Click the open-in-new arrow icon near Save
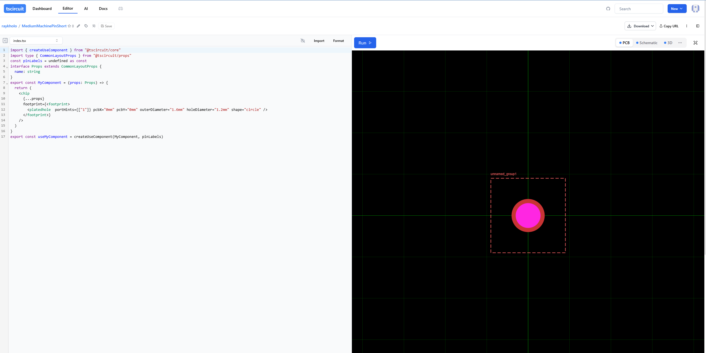The image size is (706, 353). click(x=94, y=26)
